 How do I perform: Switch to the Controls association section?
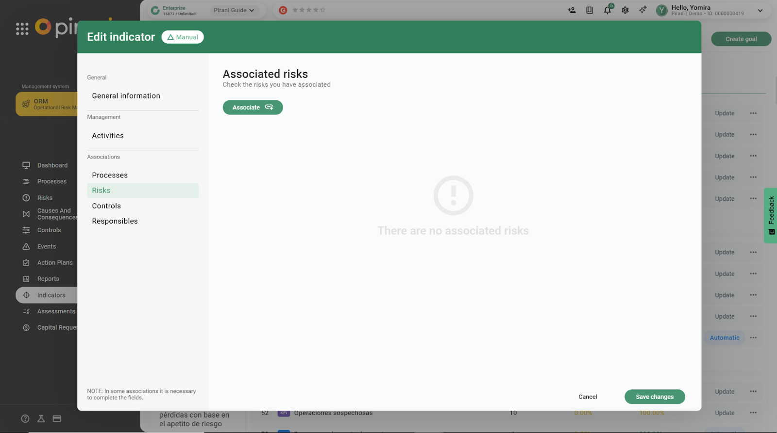(x=106, y=206)
